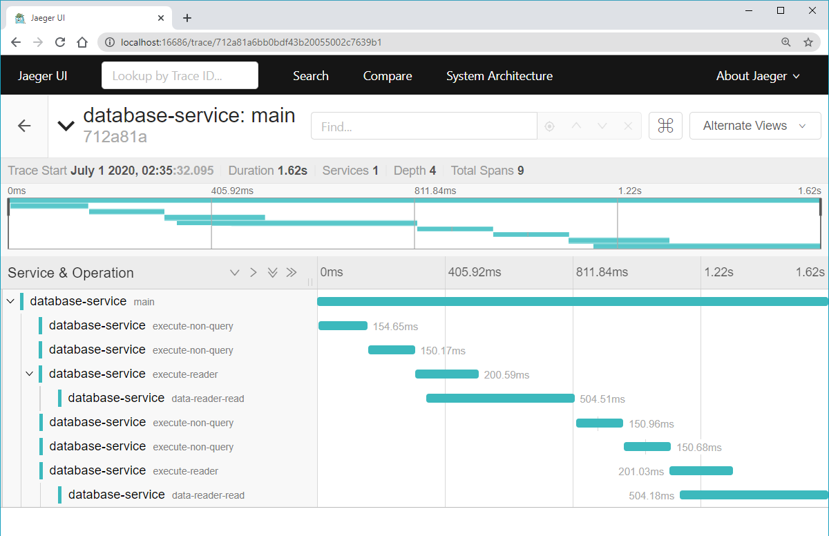Click the Jaeger UI home link
The width and height of the screenshot is (829, 536).
(x=43, y=76)
